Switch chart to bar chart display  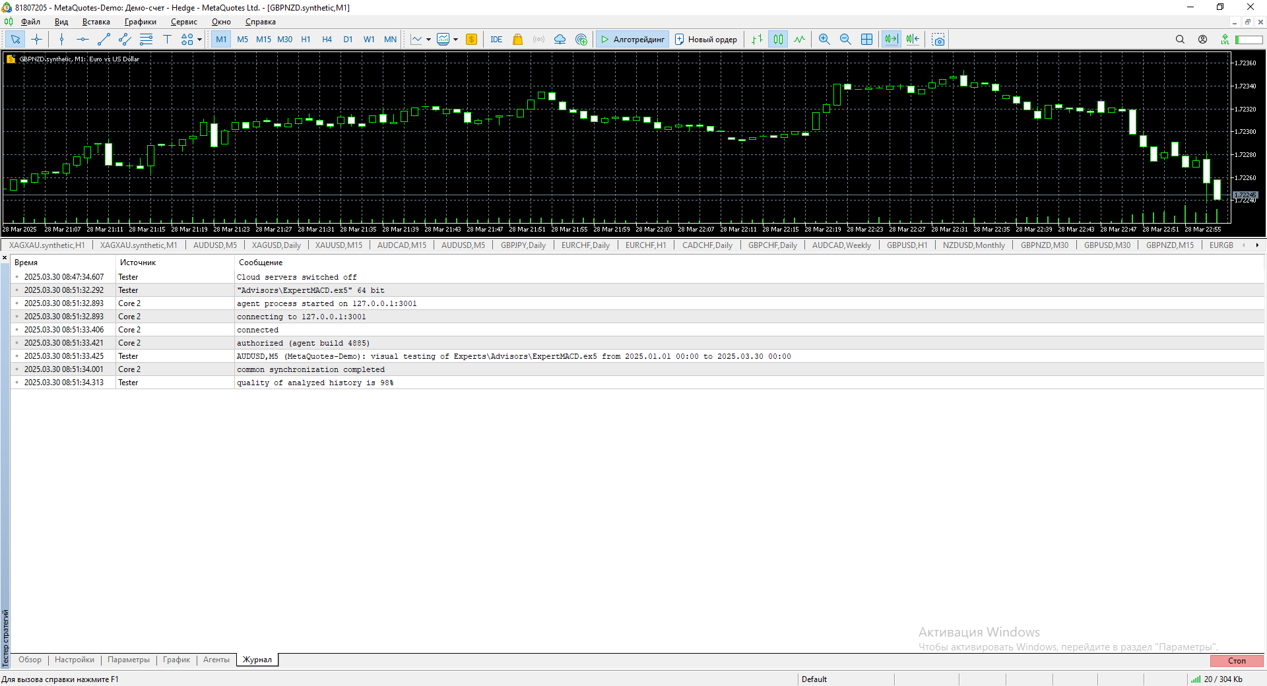[x=757, y=40]
